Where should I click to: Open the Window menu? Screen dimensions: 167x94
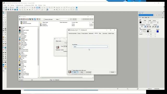(40, 5)
